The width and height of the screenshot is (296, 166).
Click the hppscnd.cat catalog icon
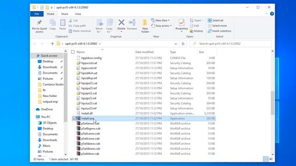pyautogui.click(x=78, y=63)
